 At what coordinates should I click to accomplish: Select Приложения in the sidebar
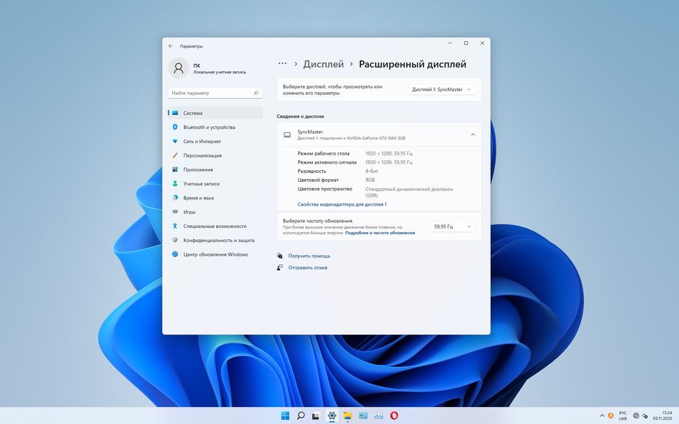point(215,170)
